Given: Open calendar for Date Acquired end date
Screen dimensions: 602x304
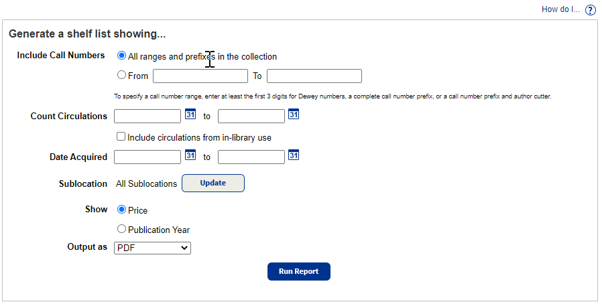Looking at the screenshot, I should click(x=294, y=155).
